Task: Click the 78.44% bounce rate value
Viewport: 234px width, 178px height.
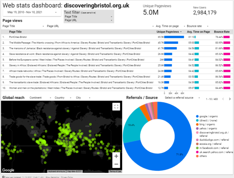Action: coord(219,37)
